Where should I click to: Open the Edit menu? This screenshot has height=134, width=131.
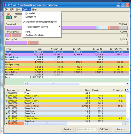tap(12, 9)
